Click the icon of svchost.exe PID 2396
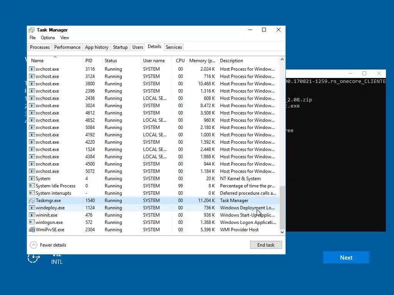The width and height of the screenshot is (394, 295). [x=32, y=91]
